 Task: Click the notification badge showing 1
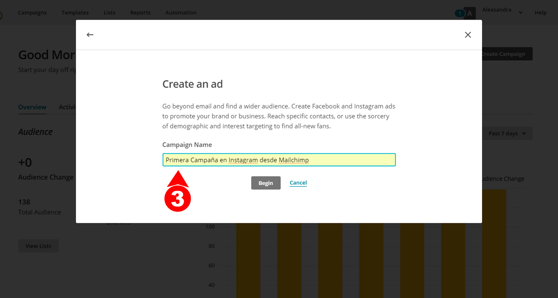point(460,14)
